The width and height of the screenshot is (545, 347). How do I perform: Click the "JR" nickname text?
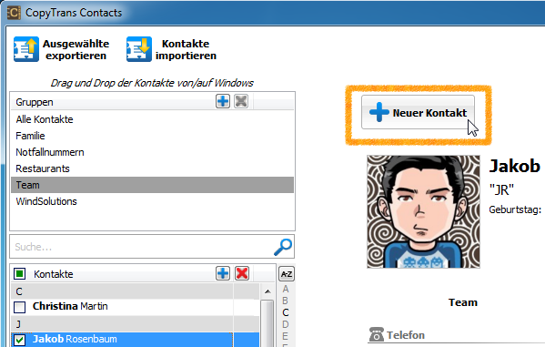point(501,190)
